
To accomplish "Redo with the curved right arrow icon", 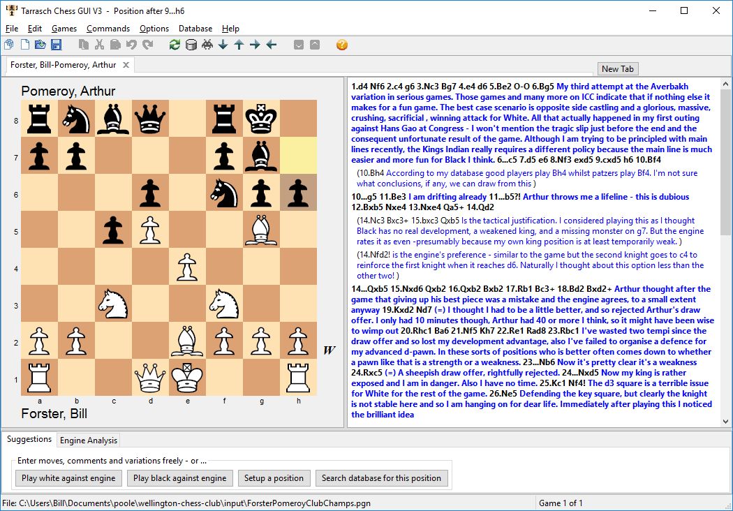I will [148, 45].
